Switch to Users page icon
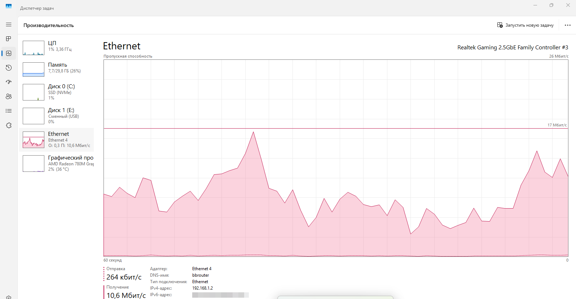576x299 pixels. 9,97
